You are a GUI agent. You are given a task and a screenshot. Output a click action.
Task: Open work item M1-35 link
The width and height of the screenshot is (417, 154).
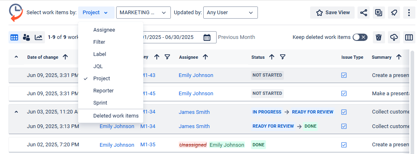coord(148,145)
